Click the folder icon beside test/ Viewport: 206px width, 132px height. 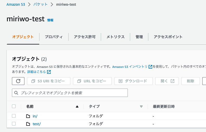click(x=28, y=124)
